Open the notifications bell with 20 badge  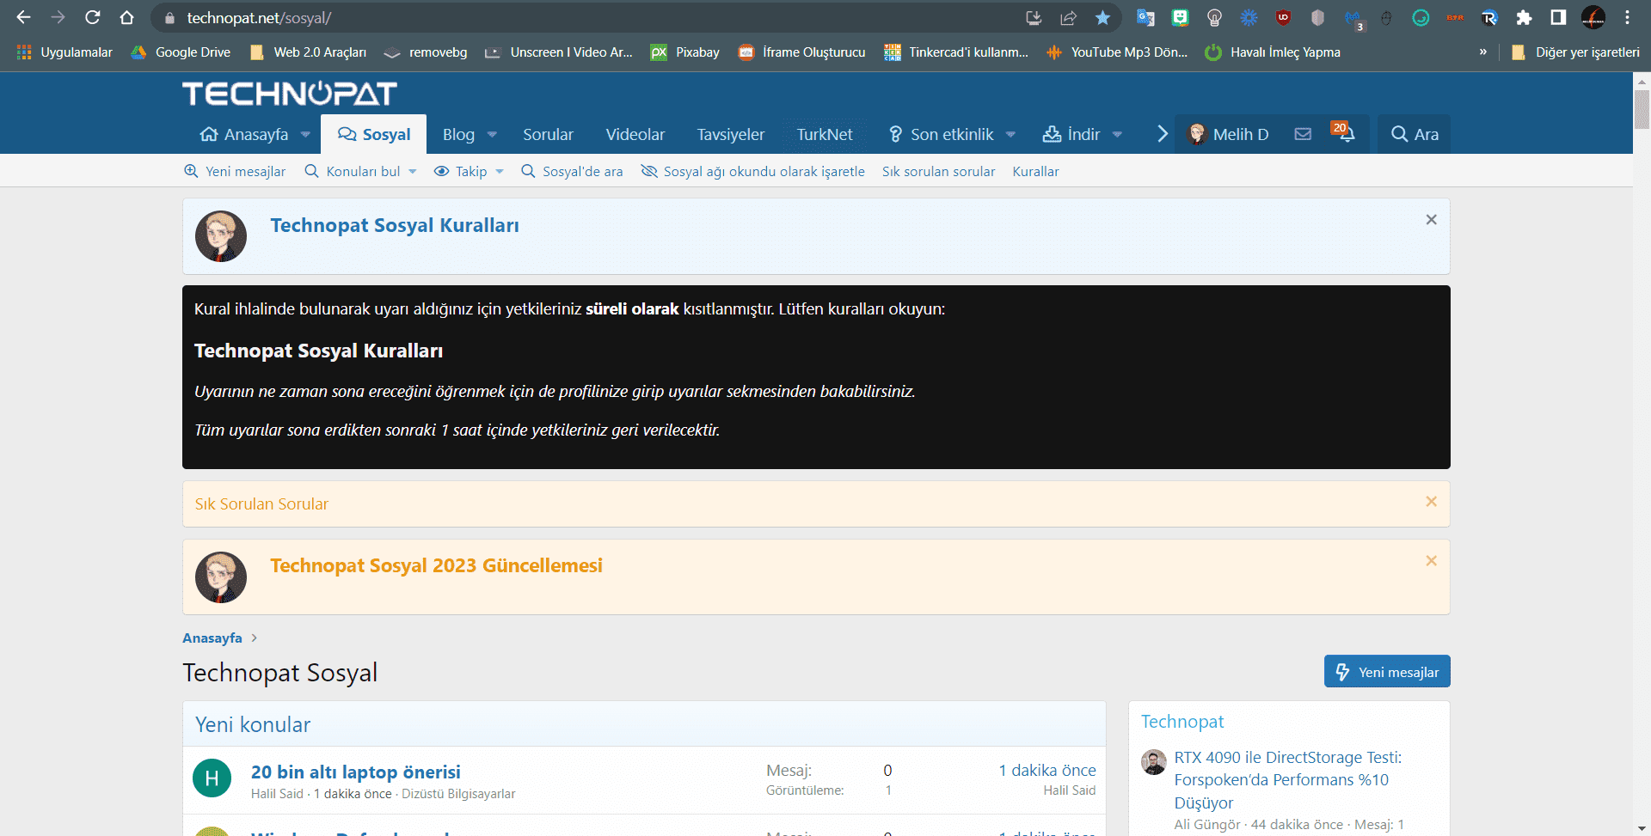point(1342,133)
